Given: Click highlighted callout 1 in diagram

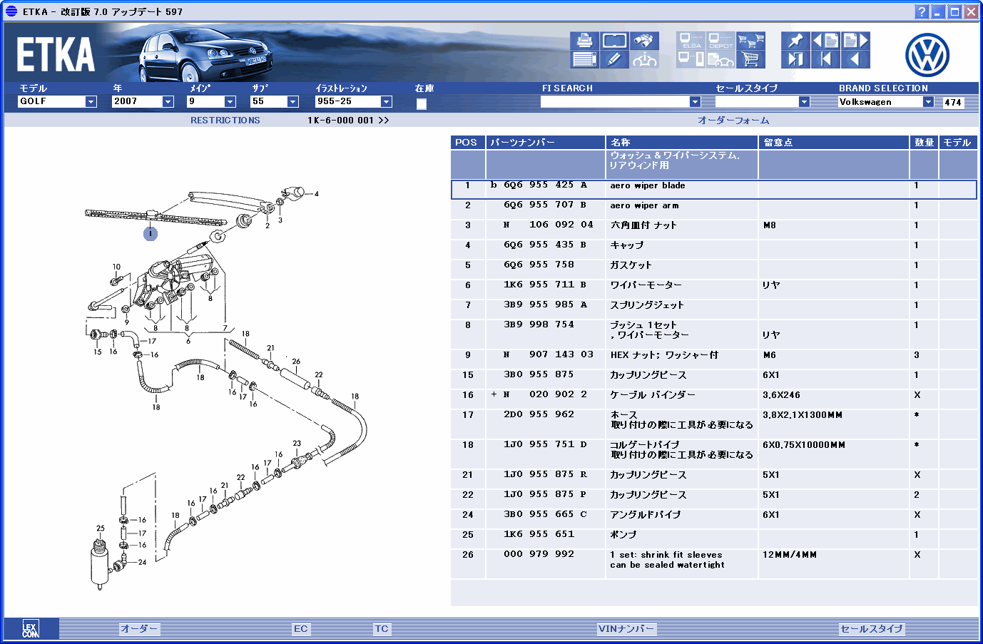Looking at the screenshot, I should pos(151,233).
